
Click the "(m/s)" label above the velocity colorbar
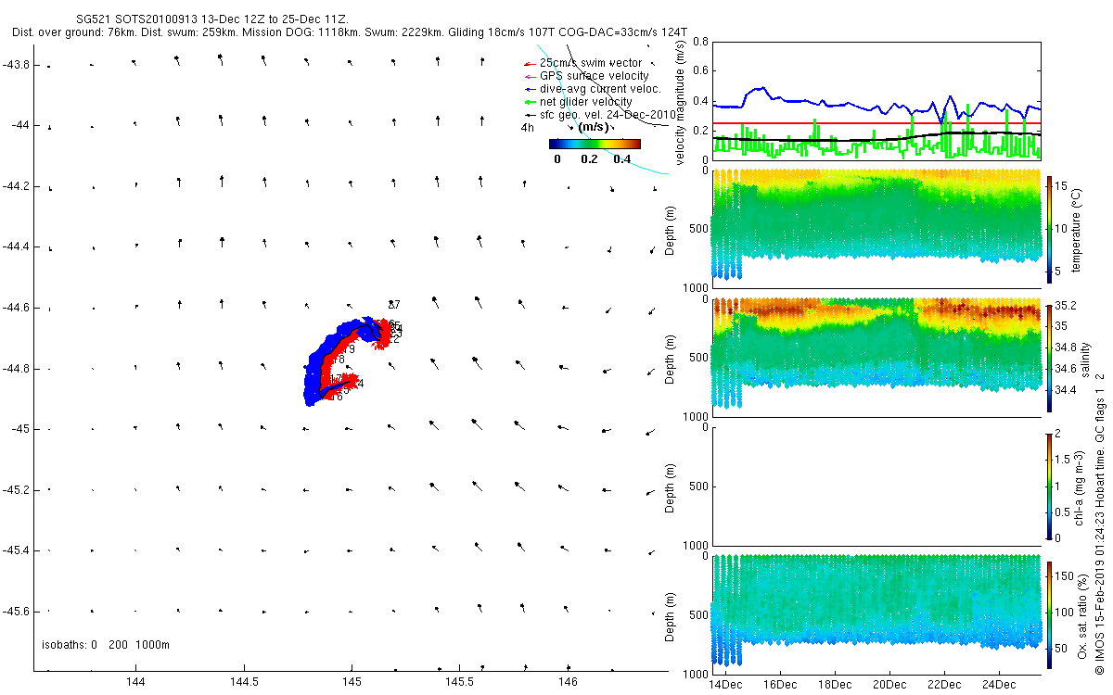point(595,128)
